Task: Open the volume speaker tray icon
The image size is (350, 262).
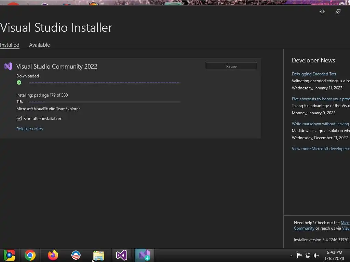Action: point(316,255)
